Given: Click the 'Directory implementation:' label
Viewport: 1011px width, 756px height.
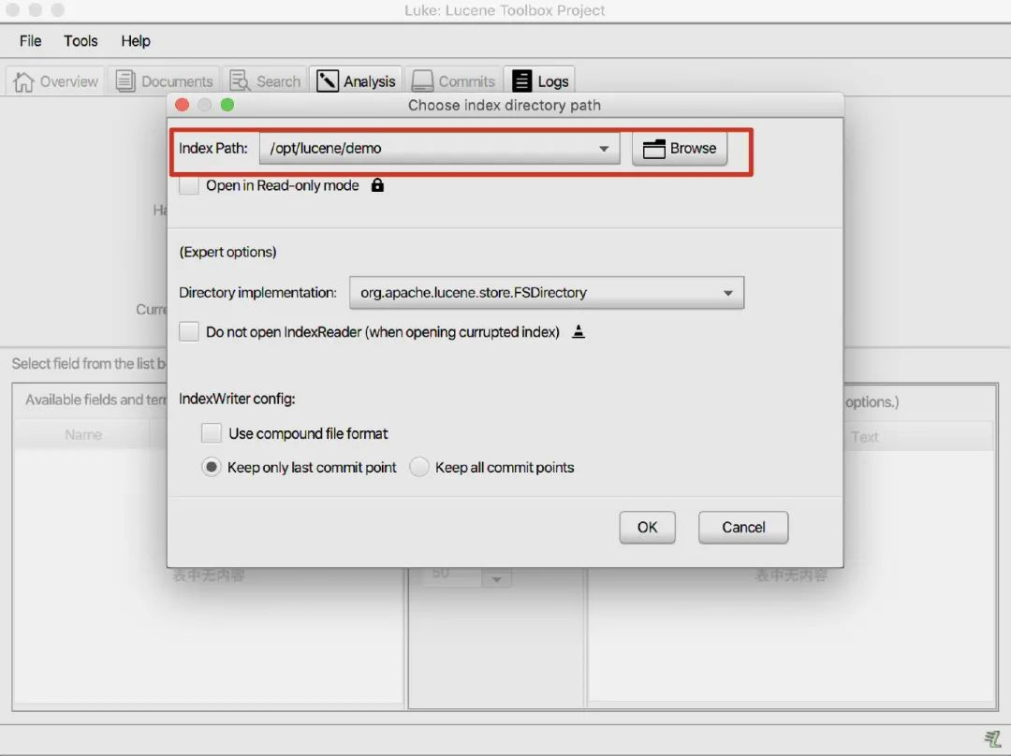Looking at the screenshot, I should 258,293.
